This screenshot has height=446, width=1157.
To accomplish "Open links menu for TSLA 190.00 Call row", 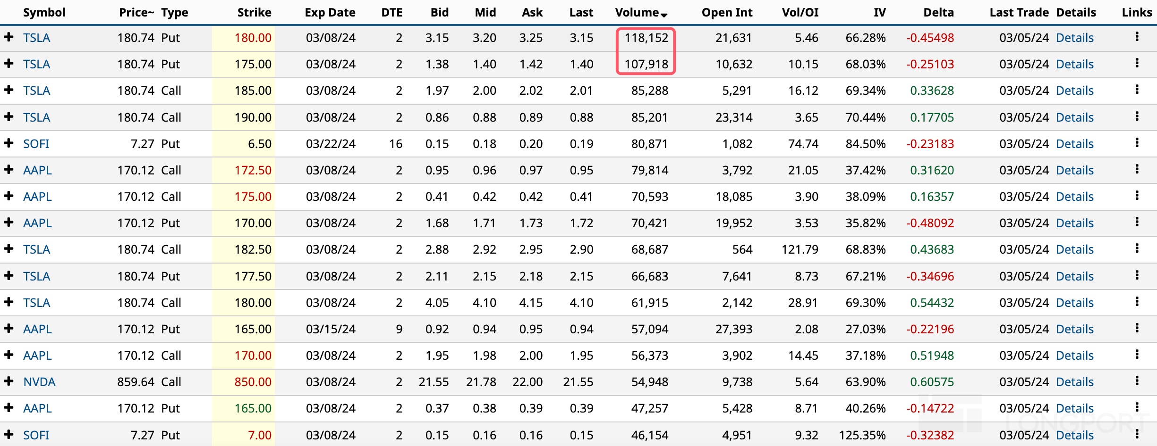I will coord(1137,116).
